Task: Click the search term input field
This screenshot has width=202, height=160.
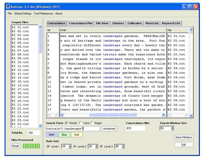Action: tap(73, 129)
